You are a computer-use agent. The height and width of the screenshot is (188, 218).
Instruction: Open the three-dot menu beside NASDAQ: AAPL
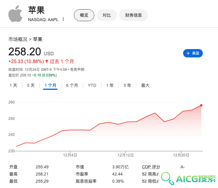point(63,19)
